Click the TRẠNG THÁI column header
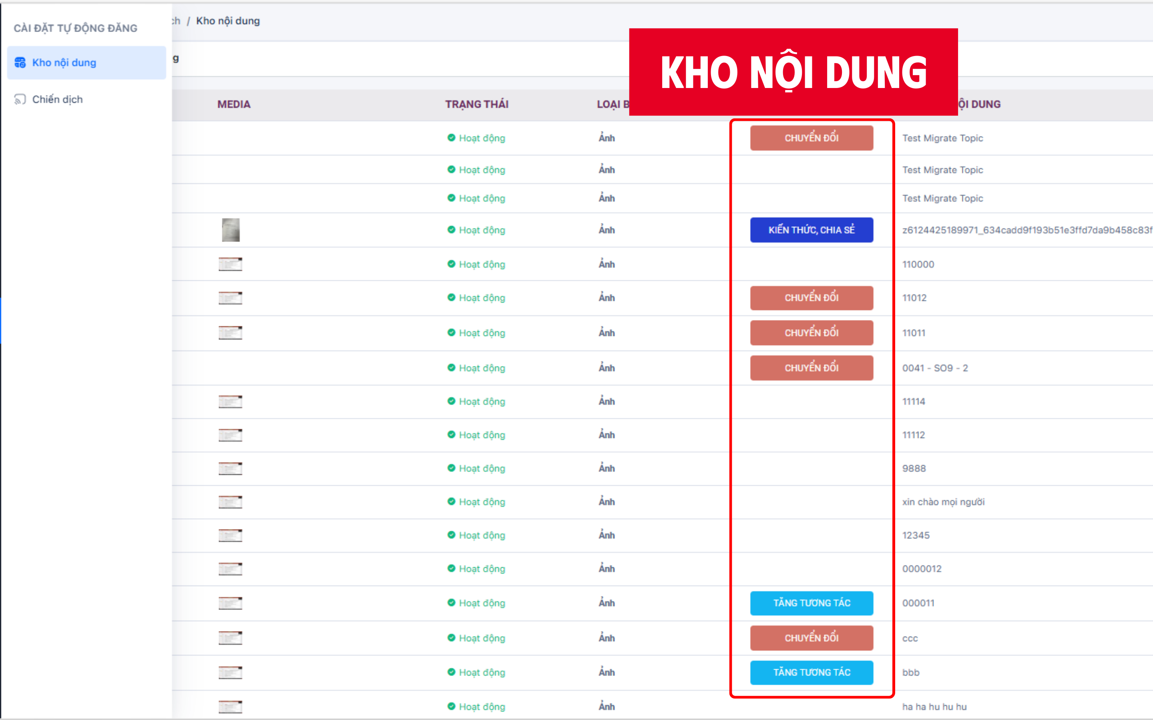1153x720 pixels. [477, 104]
